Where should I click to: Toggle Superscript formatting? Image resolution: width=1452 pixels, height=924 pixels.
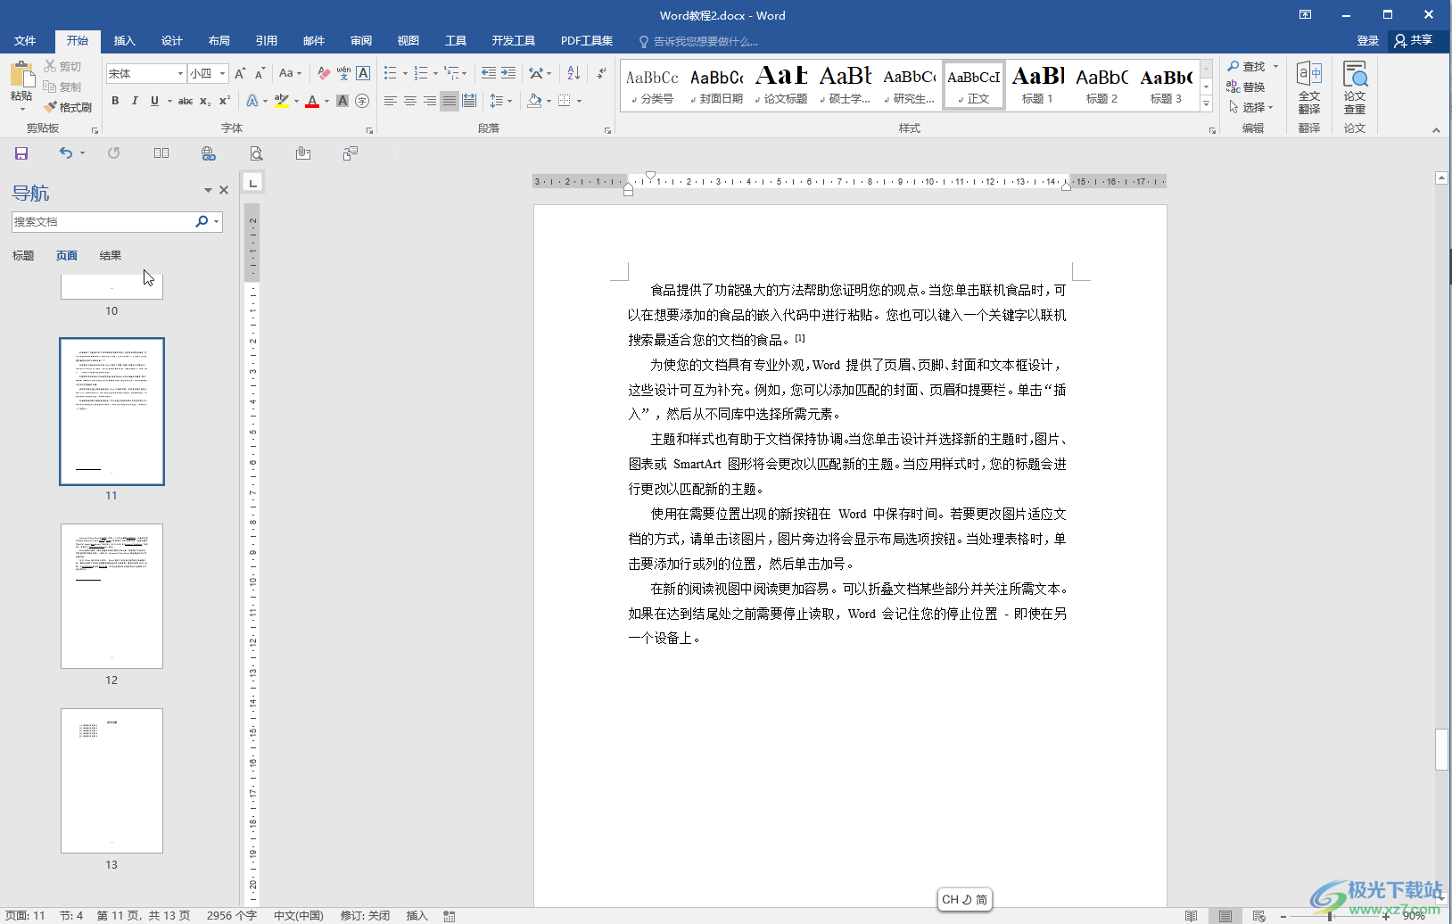pyautogui.click(x=225, y=101)
